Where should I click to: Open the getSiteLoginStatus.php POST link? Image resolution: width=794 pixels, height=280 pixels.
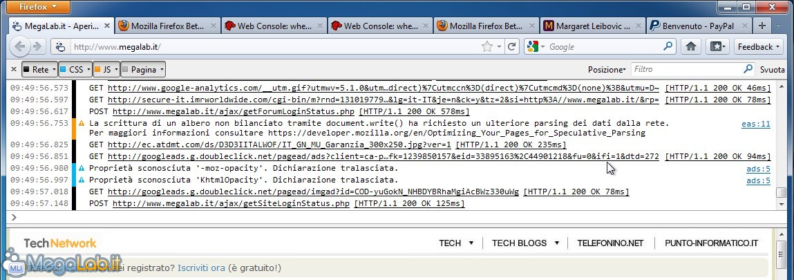[231, 203]
